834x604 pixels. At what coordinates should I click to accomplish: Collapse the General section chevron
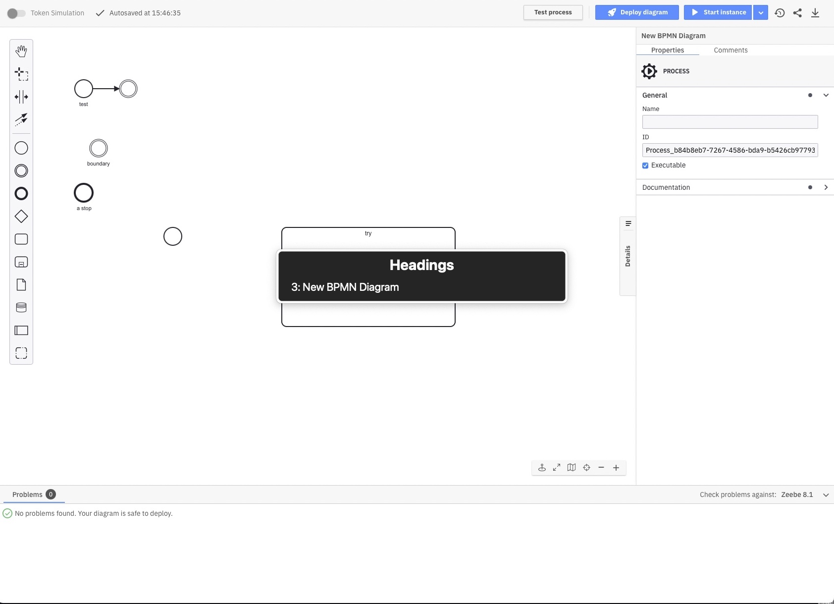tap(826, 95)
